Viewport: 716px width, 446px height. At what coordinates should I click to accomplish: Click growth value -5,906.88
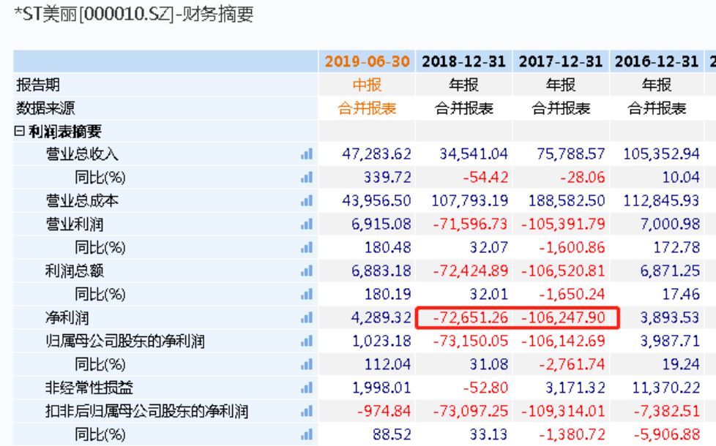coord(666,434)
